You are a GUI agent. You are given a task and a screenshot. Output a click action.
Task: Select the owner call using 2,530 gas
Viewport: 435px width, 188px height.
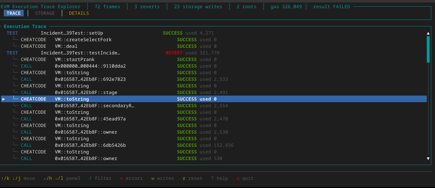pyautogui.click(x=214, y=132)
